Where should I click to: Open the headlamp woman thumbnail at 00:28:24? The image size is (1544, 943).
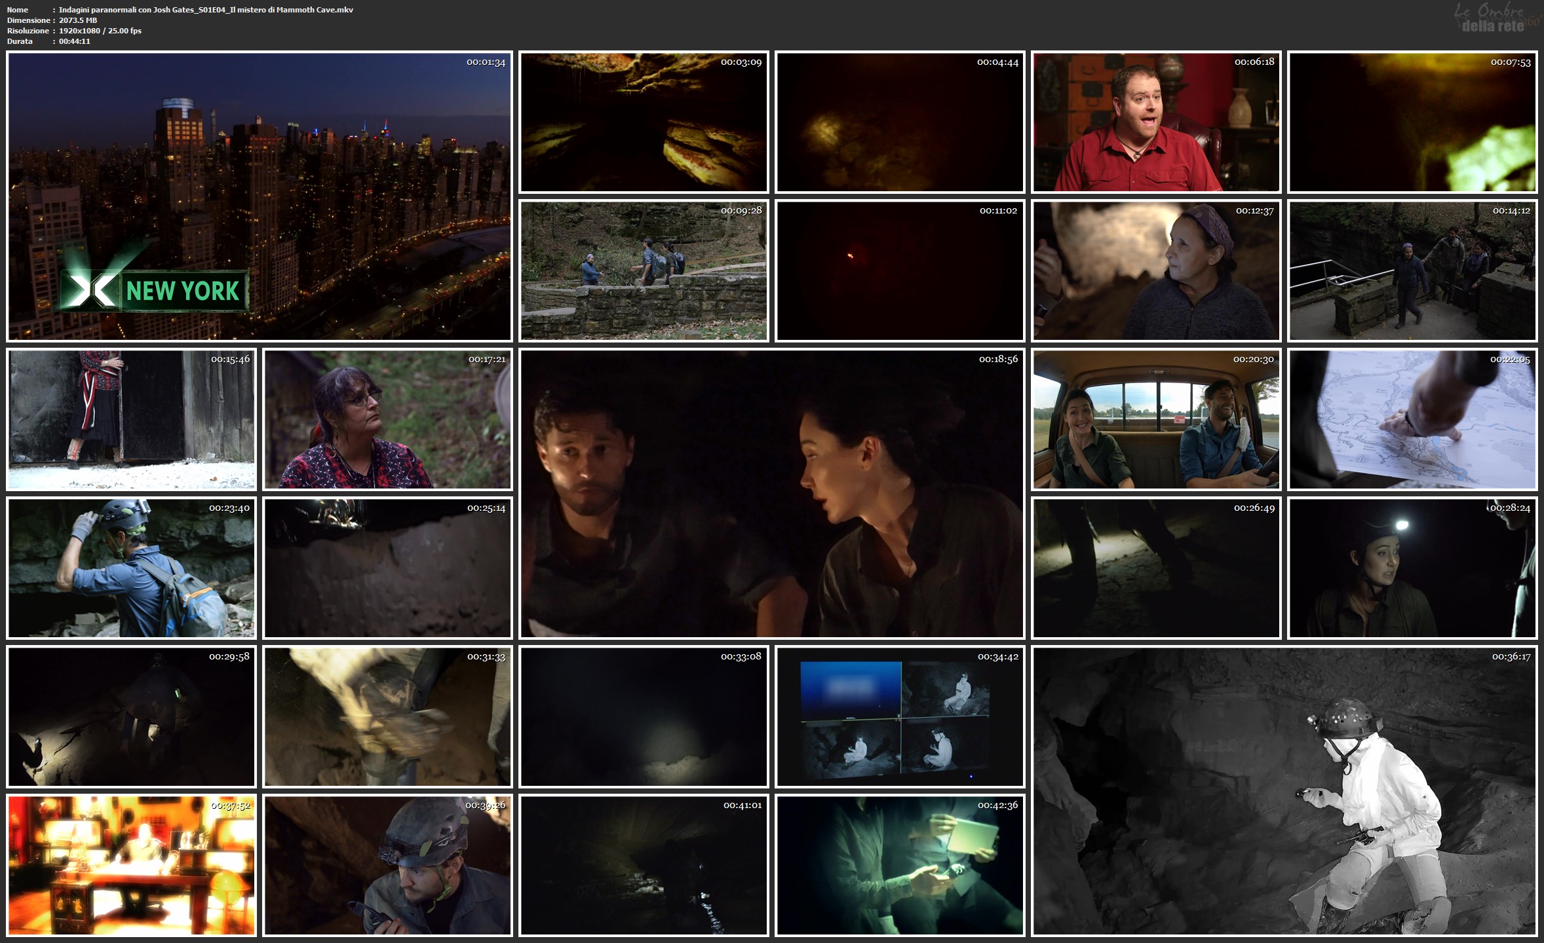(1412, 568)
